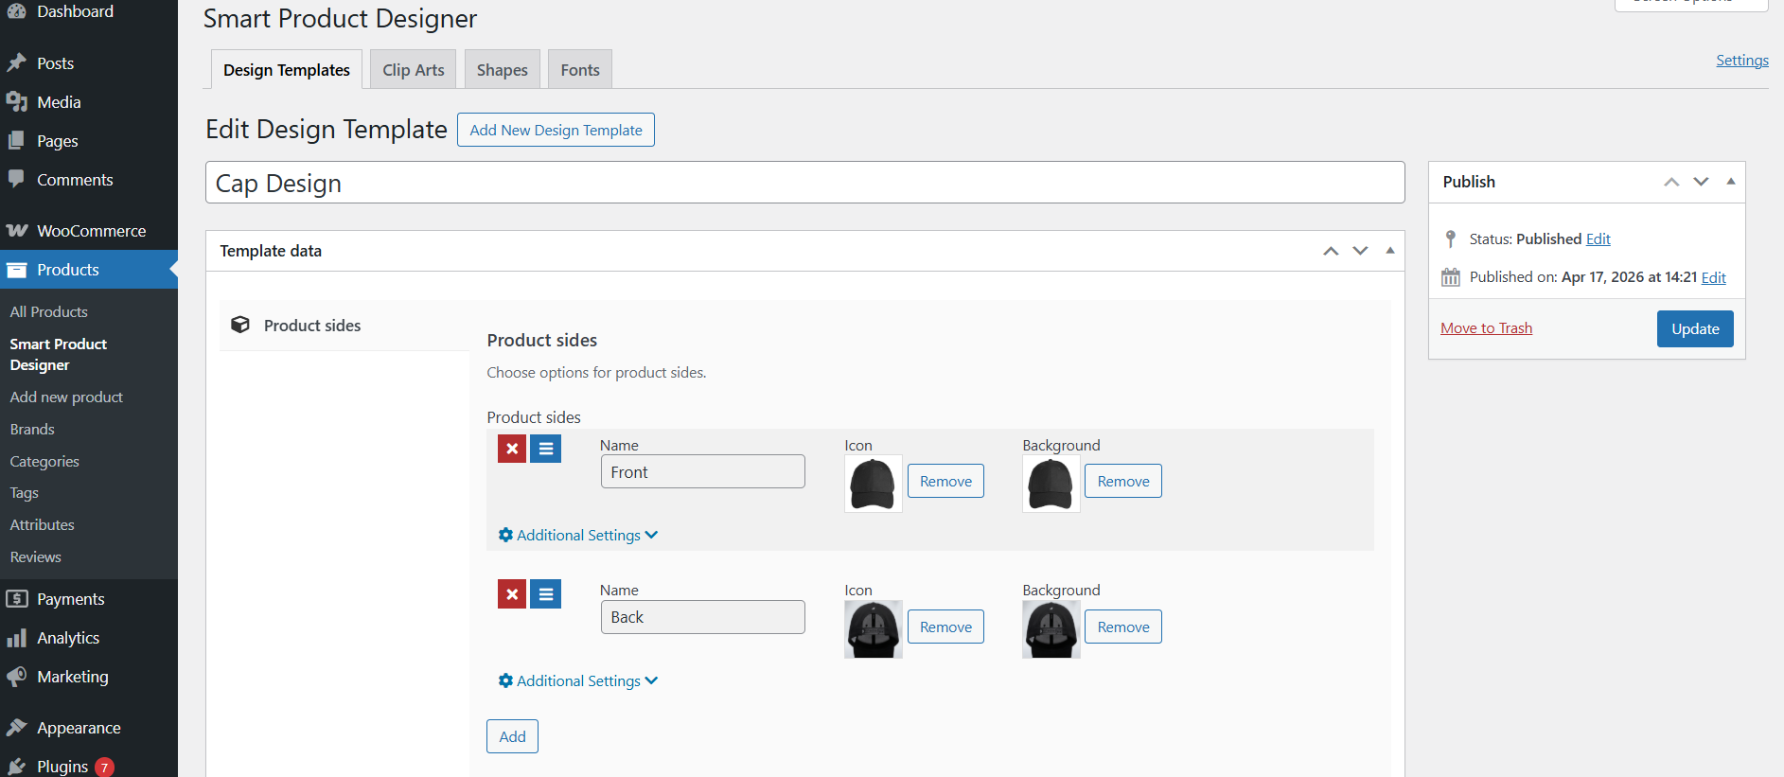Open the Fonts tab
The width and height of the screenshot is (1784, 777).
click(580, 69)
